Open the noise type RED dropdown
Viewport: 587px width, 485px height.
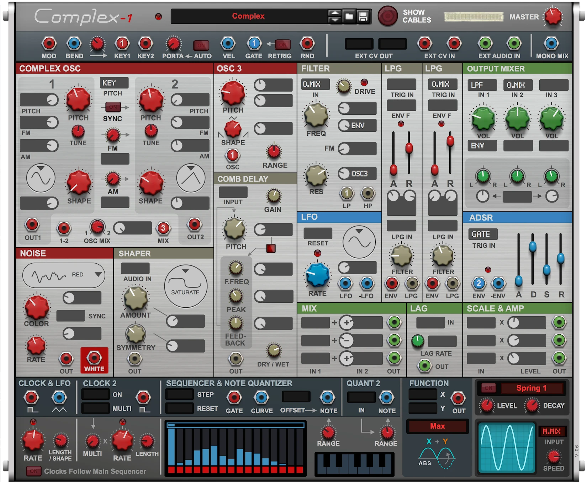point(64,275)
